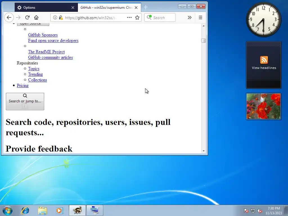Click the forward navigation arrow

[x=18, y=17]
